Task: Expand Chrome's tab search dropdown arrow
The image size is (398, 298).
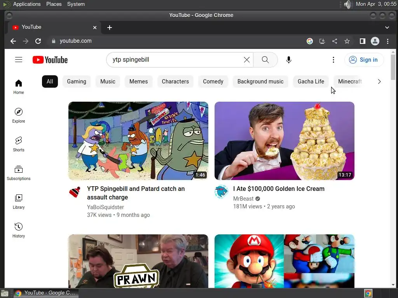Action: [x=387, y=28]
